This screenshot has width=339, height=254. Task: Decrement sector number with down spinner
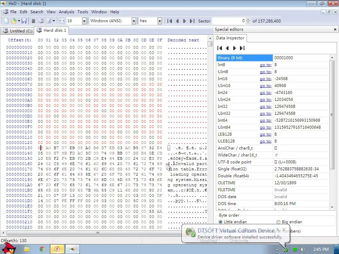pos(248,22)
